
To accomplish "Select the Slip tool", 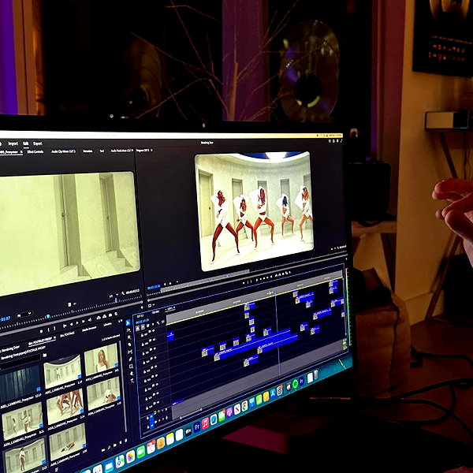I will click(x=130, y=352).
